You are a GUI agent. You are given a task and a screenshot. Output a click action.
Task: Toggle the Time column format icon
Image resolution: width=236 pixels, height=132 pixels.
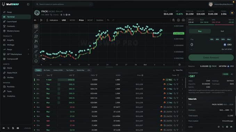coord(41,75)
